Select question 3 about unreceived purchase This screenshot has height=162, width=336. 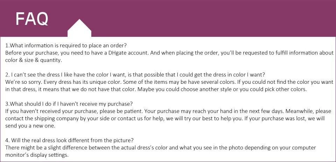(x=69, y=104)
